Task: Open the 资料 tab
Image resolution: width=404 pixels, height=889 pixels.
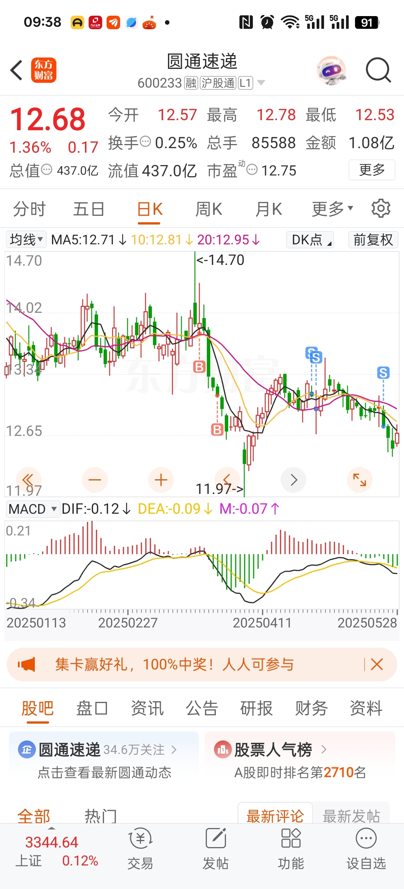Action: click(x=366, y=708)
